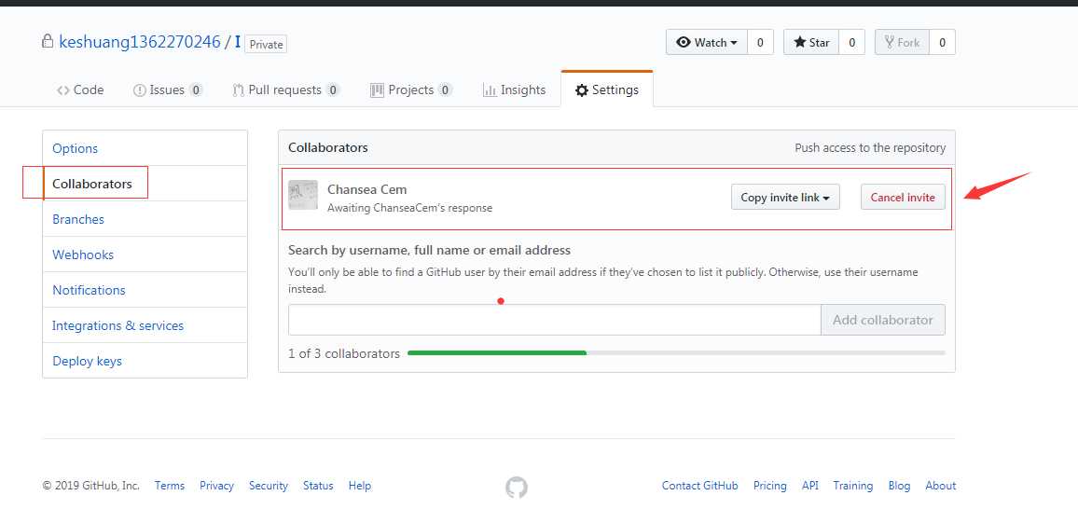
Task: Click the private repository lock icon
Action: click(x=48, y=41)
